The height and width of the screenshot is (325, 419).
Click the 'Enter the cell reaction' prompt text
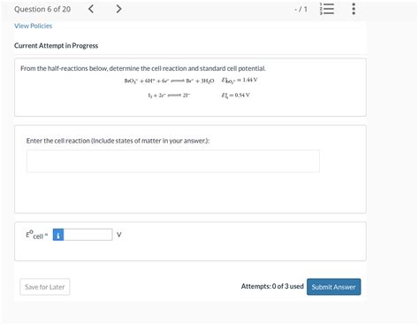click(x=118, y=141)
